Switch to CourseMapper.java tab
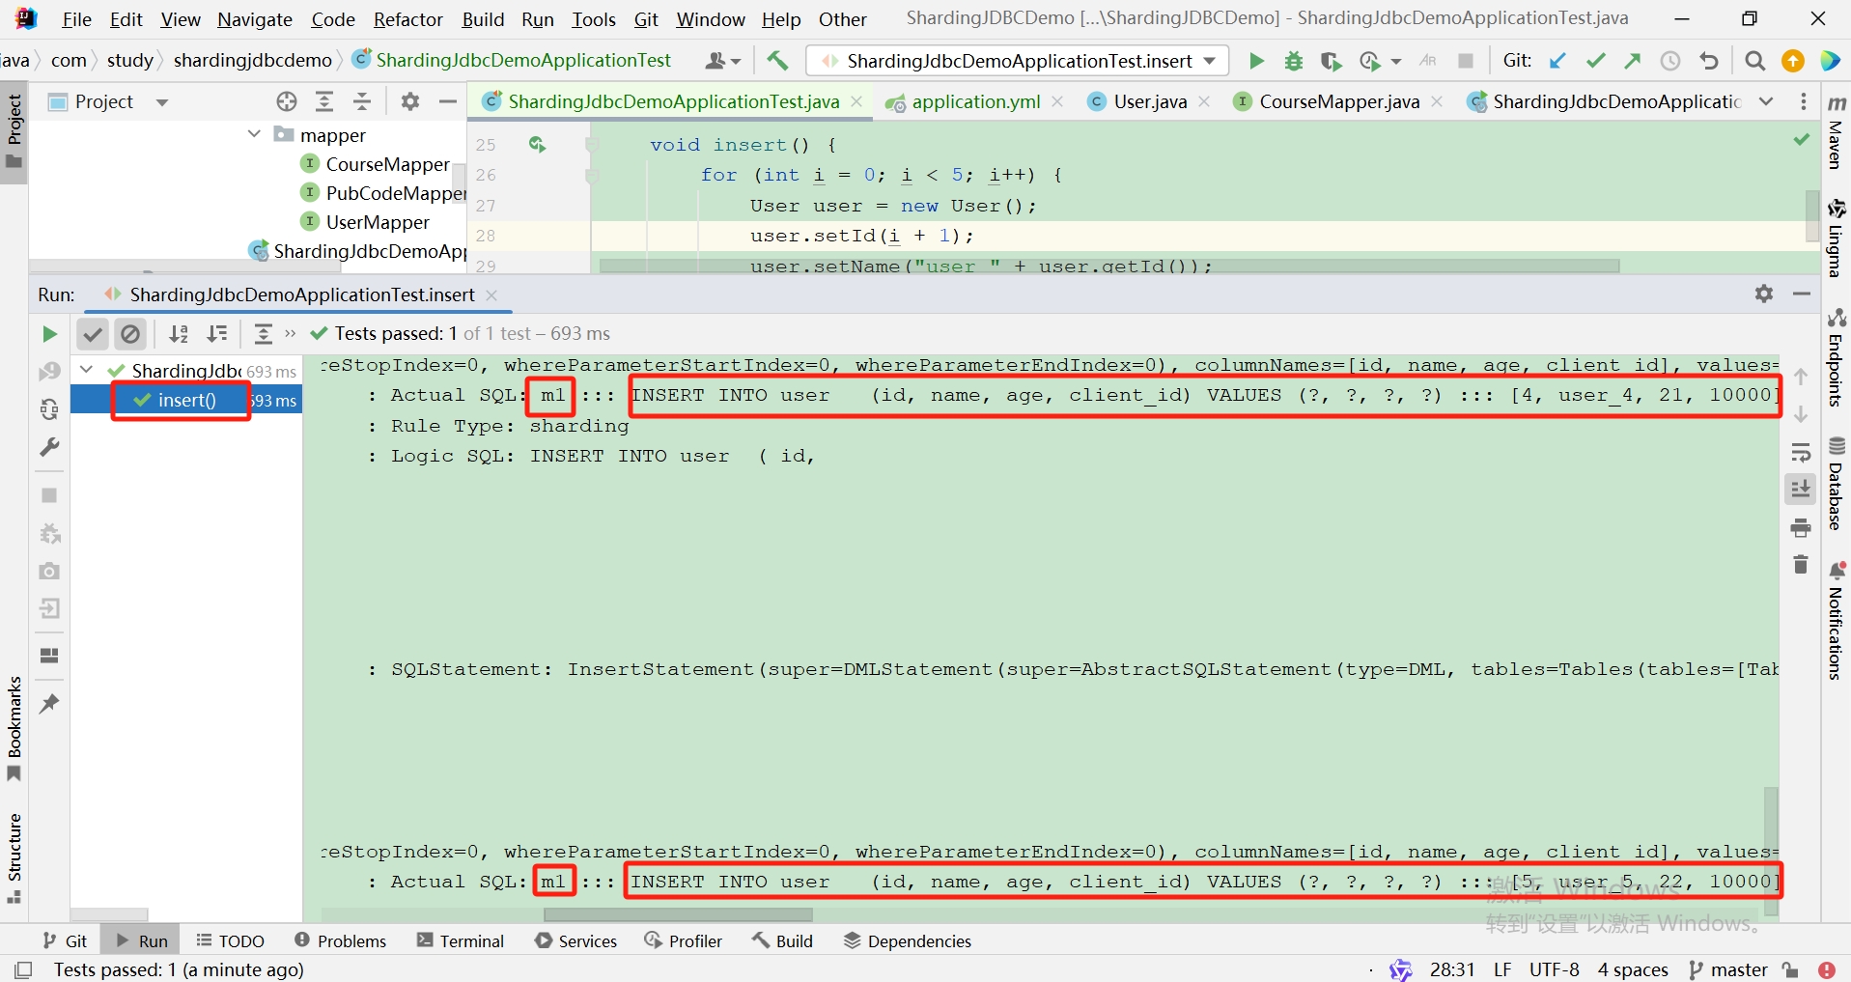 (x=1339, y=101)
